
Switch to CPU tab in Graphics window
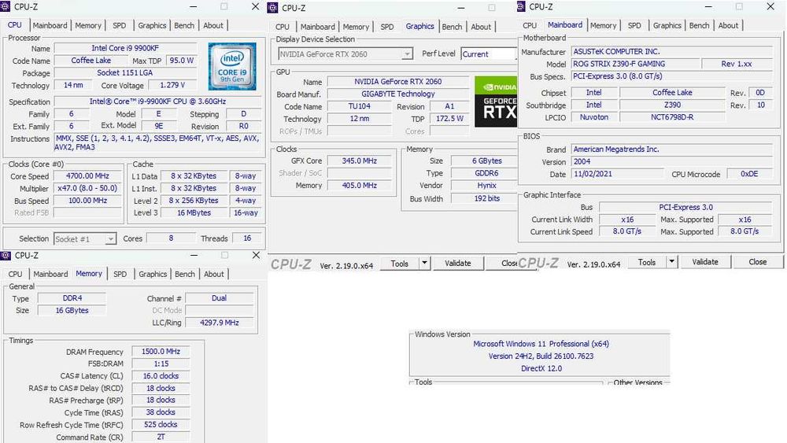coord(283,27)
